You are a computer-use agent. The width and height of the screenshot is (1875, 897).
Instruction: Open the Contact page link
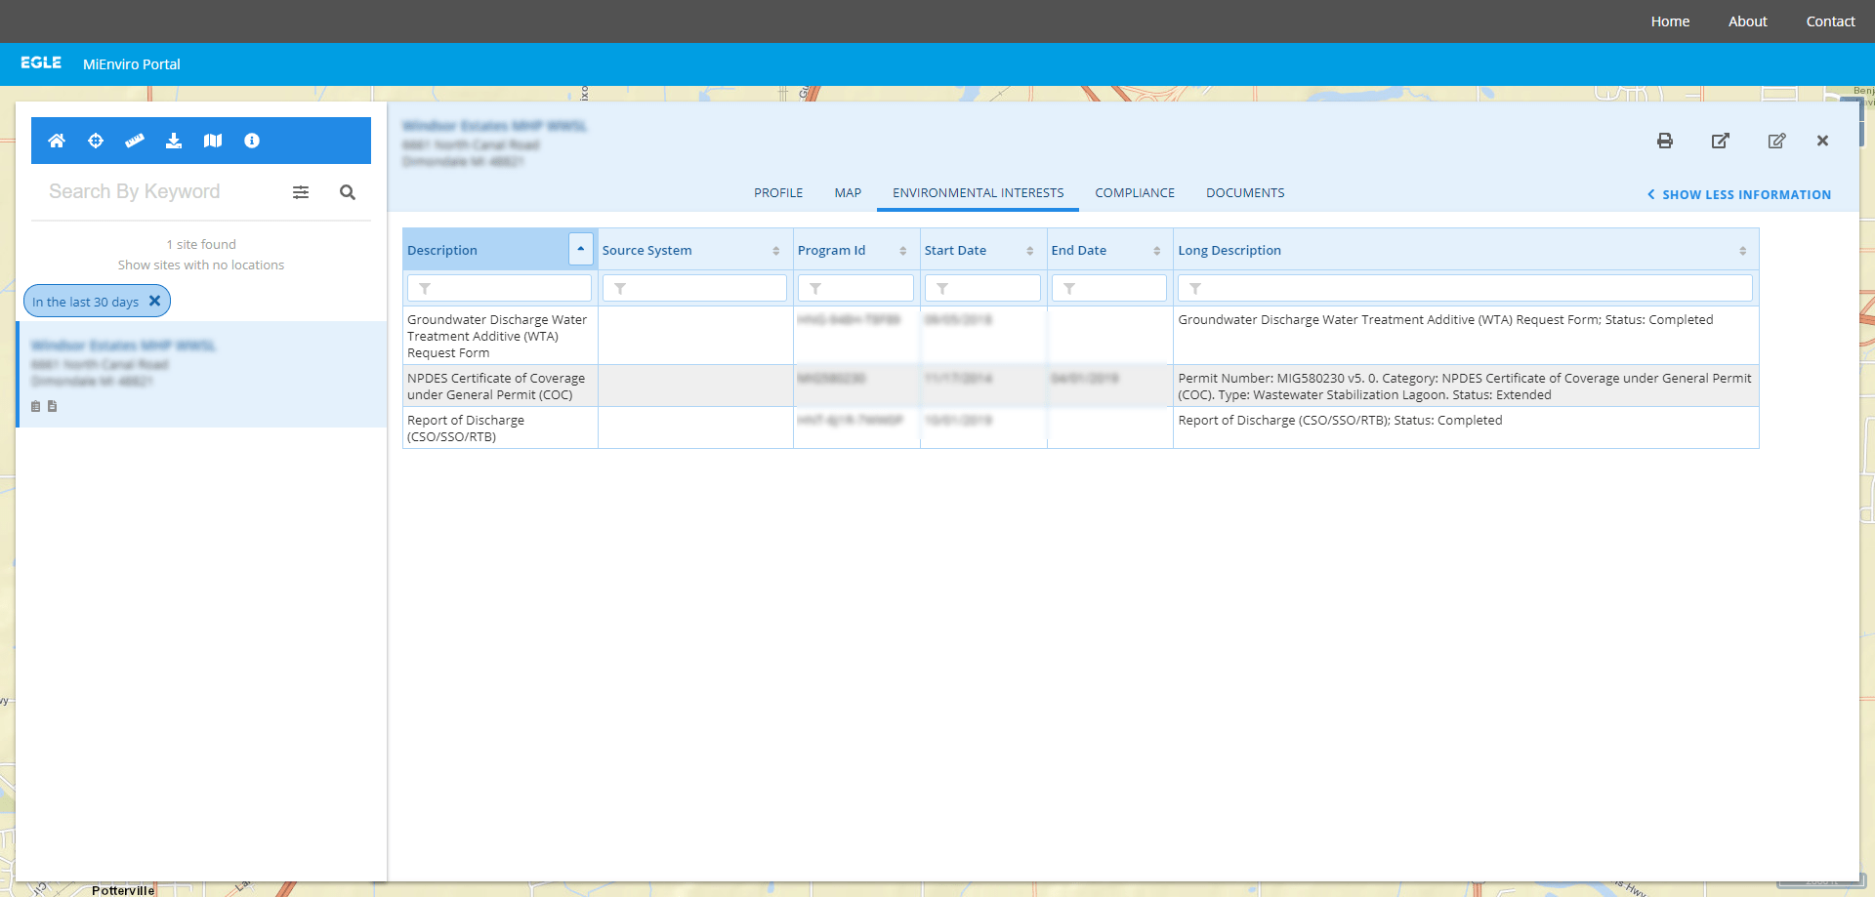[1830, 21]
